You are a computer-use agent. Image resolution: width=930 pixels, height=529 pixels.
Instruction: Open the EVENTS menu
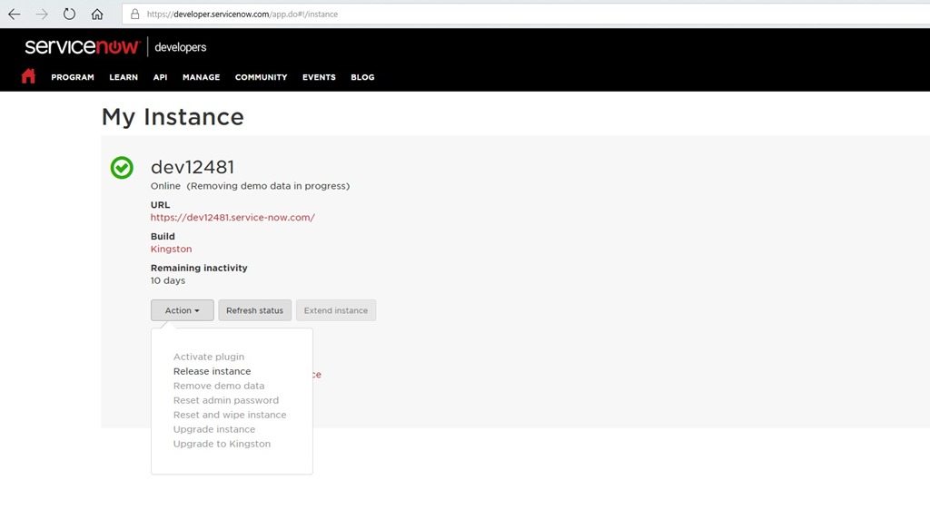[x=319, y=77]
